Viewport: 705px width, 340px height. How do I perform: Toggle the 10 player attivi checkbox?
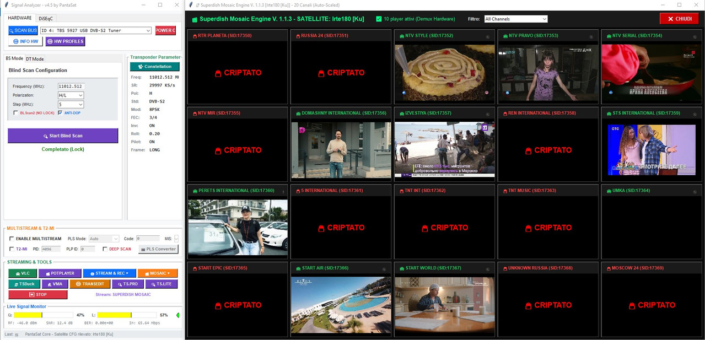click(x=379, y=19)
